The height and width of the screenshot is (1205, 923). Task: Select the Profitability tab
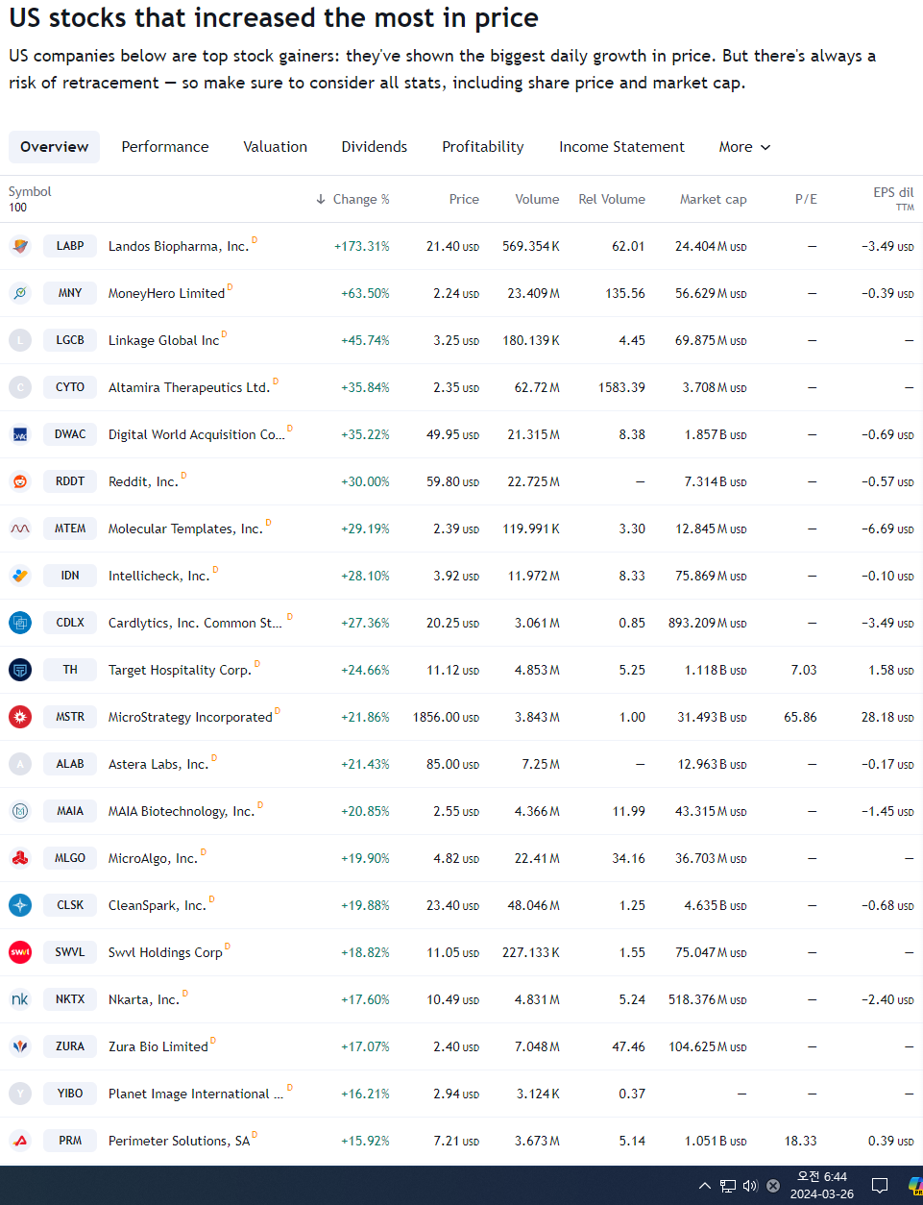point(483,147)
